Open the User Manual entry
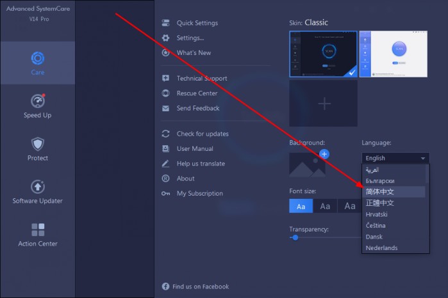The image size is (448, 298). (195, 148)
